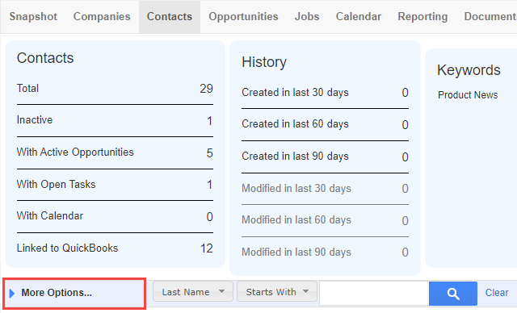
Task: Click Created in last 30 days
Action: pyautogui.click(x=325, y=93)
